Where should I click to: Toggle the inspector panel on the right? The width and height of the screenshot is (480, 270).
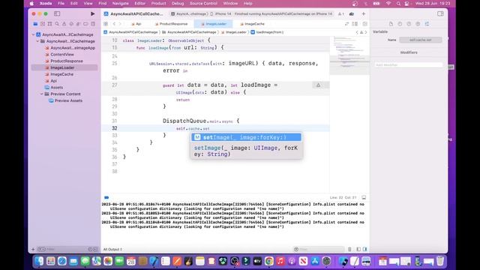click(x=440, y=13)
